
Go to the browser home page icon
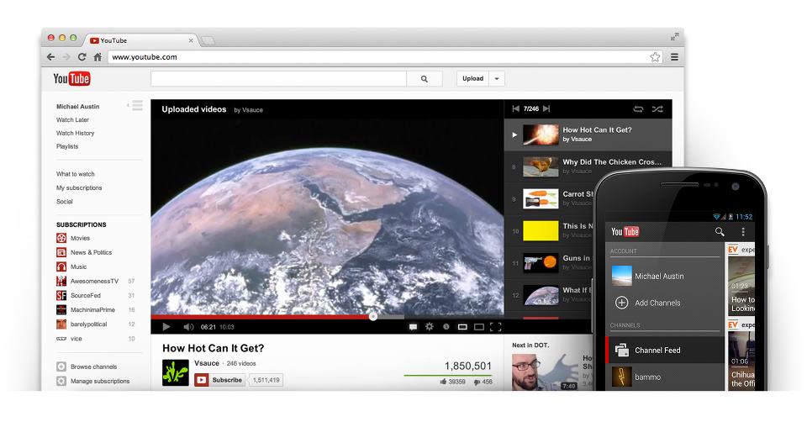tap(98, 56)
